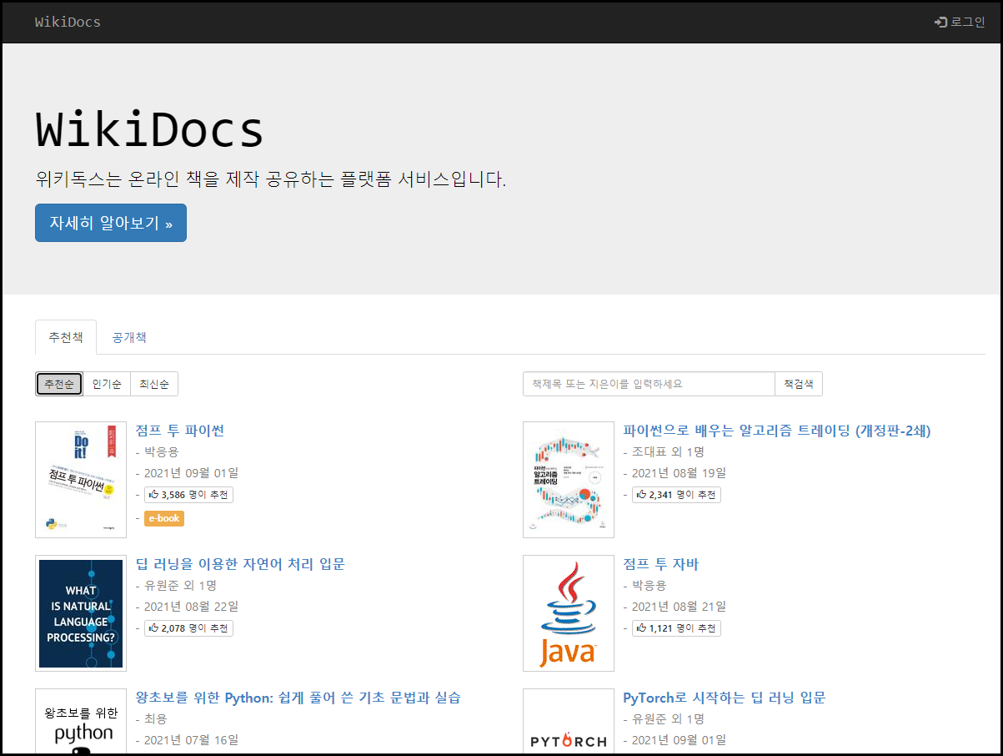Open the 왕초보를 위한 python cover

point(81,721)
